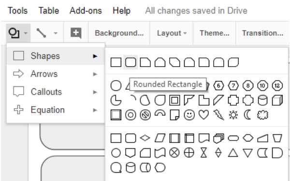Select the hexagon shape labeled 6
290x181 pixels.
tap(218, 85)
